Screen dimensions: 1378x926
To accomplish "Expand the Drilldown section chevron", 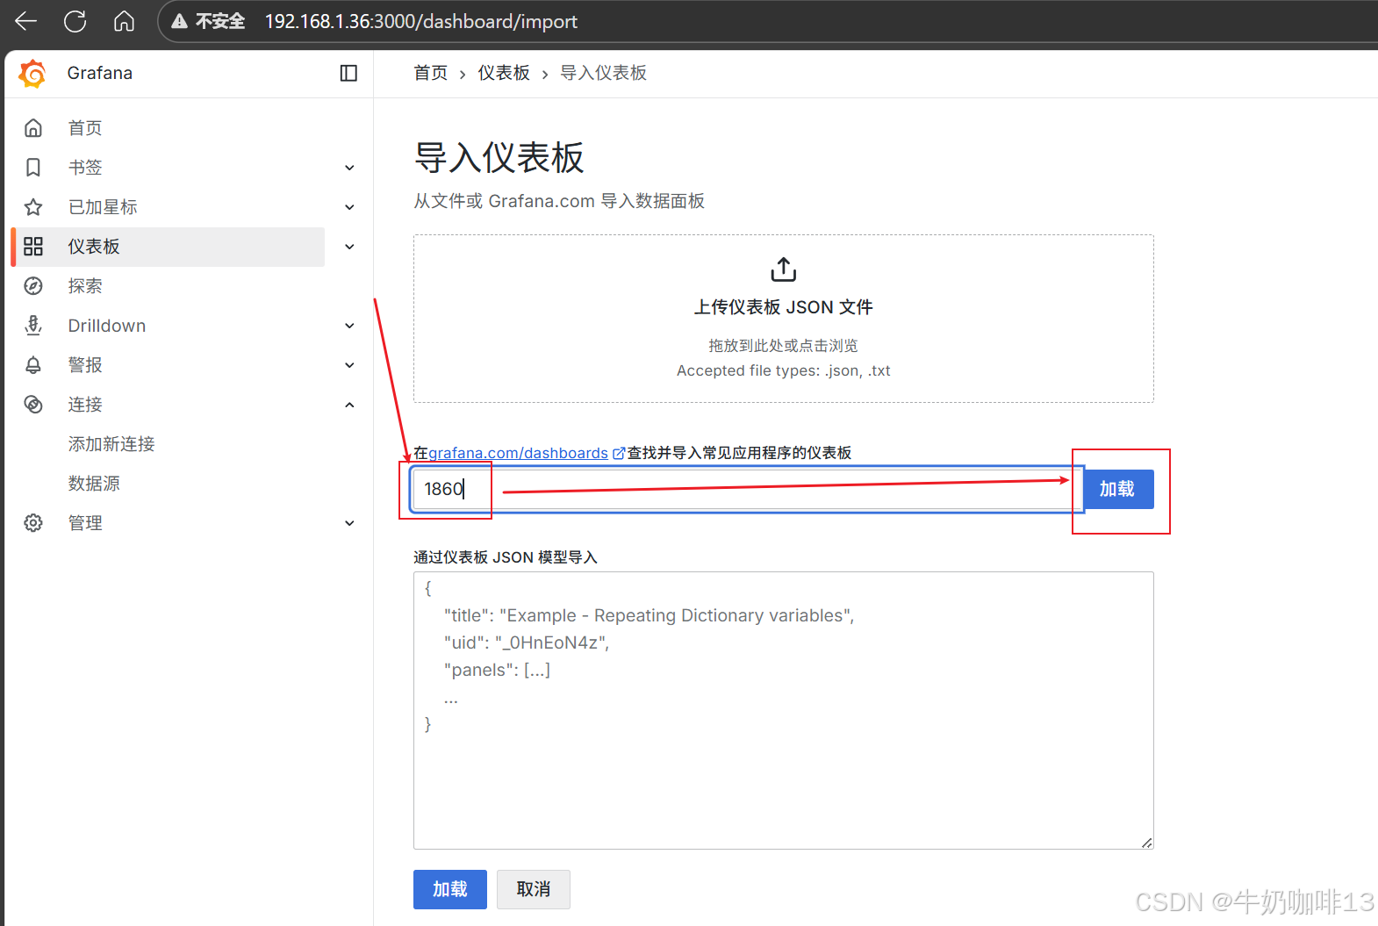I will pyautogui.click(x=349, y=326).
